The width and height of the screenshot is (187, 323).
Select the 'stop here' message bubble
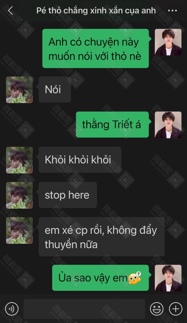[68, 195]
